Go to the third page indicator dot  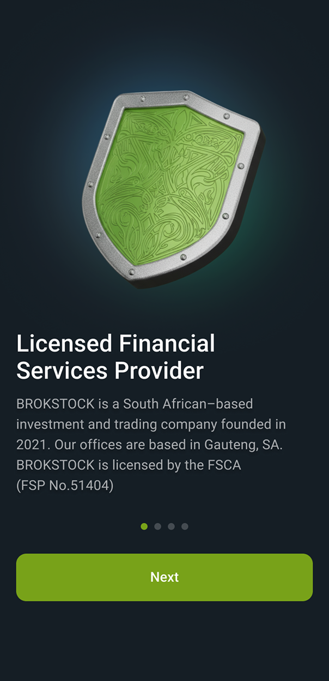171,527
